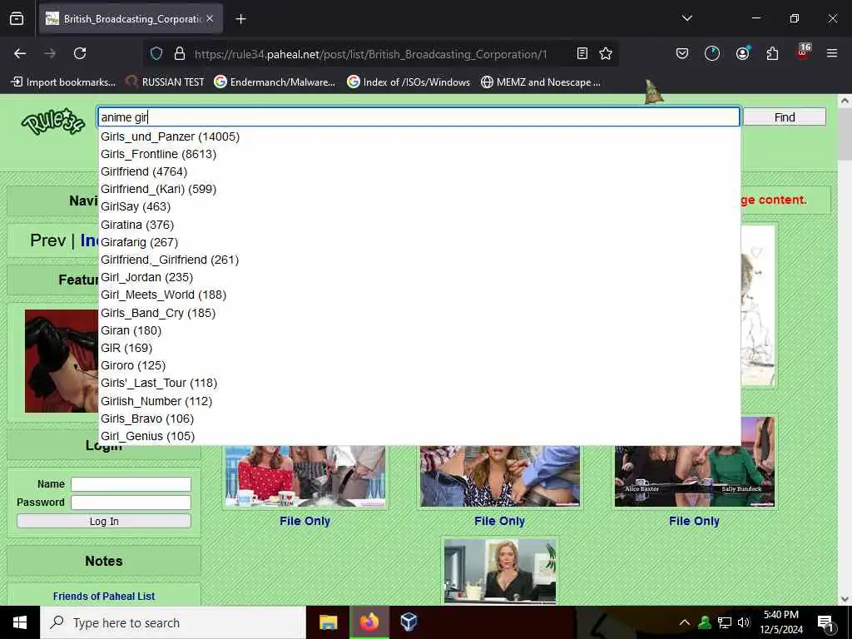Click the Log In button

[104, 521]
